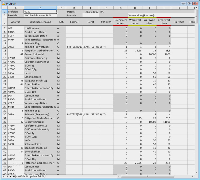Select value 90 in row 22

(x=164, y=84)
